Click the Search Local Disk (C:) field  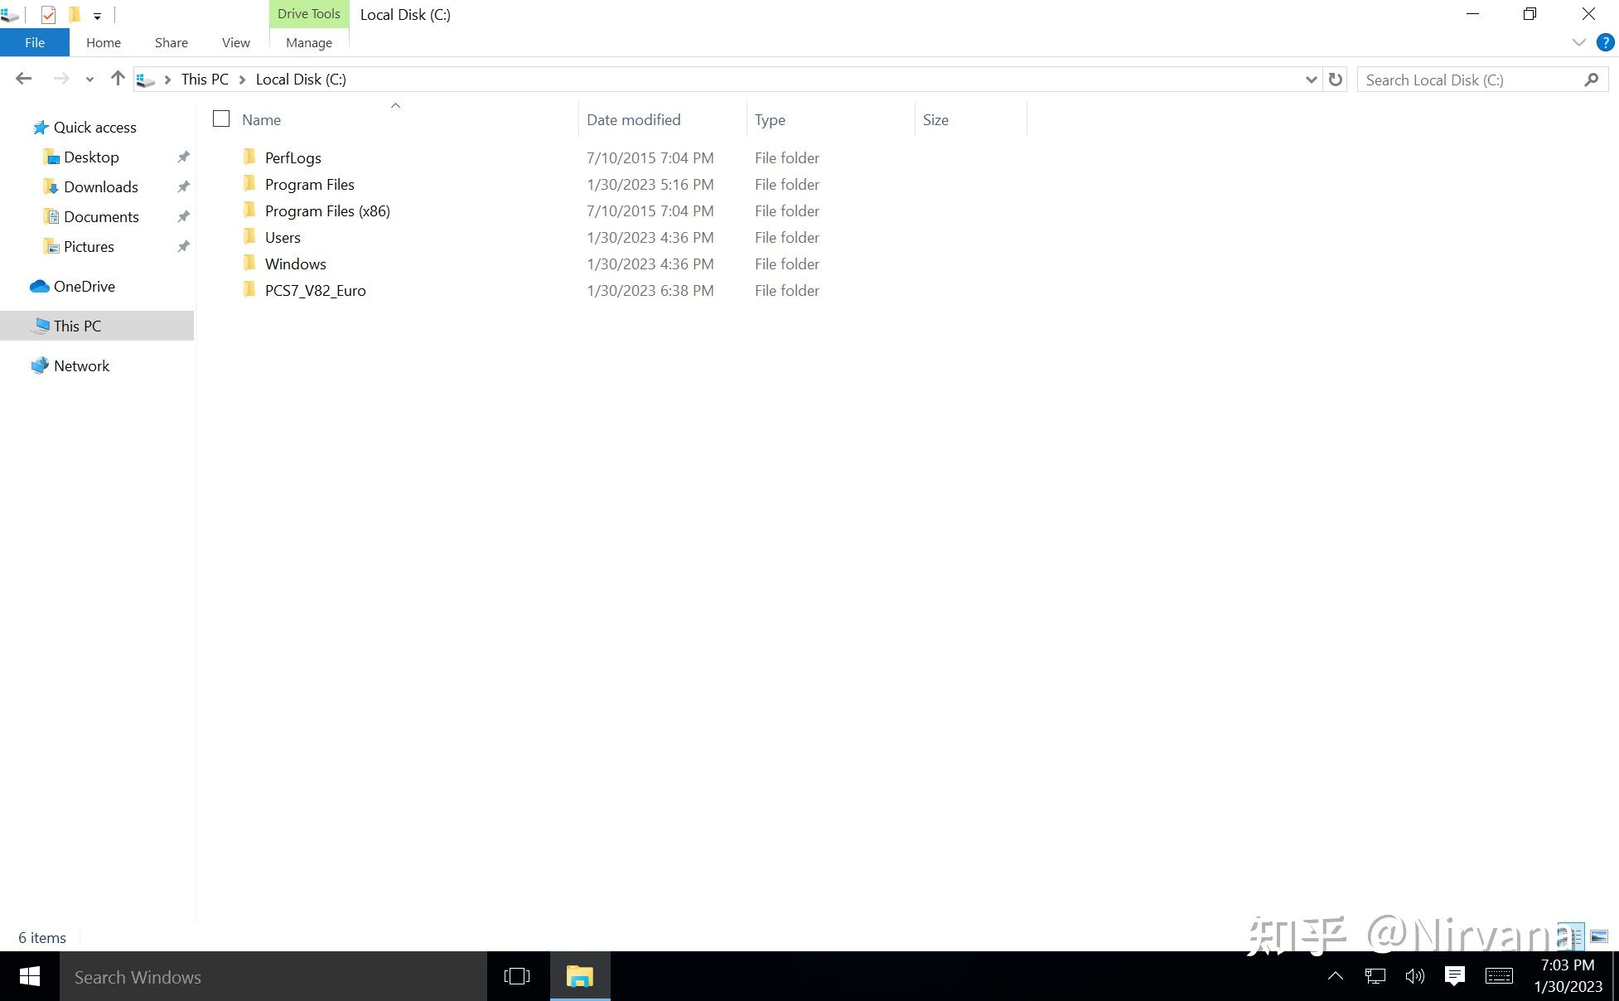(x=1471, y=80)
